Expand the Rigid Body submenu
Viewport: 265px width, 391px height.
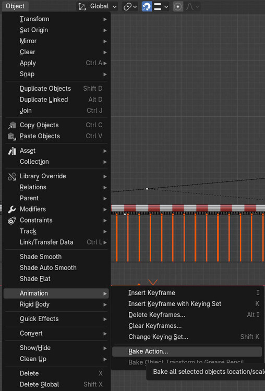[x=56, y=304]
